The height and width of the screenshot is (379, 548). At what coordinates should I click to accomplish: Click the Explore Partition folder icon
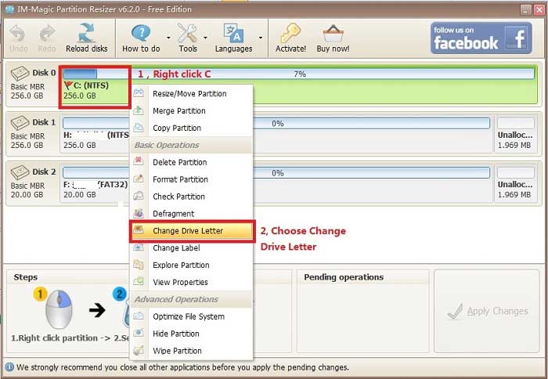139,265
